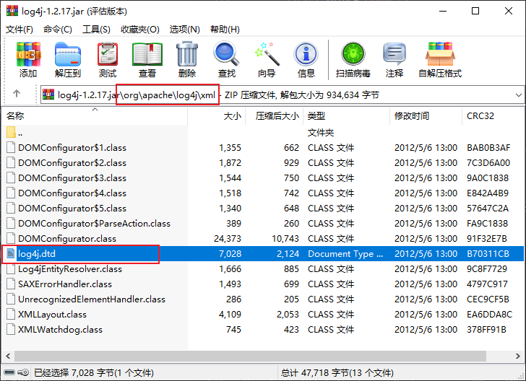Image resolution: width=526 pixels, height=381 pixels.
Task: Click CRC32 value BAB0B3AF
Action: click(488, 148)
